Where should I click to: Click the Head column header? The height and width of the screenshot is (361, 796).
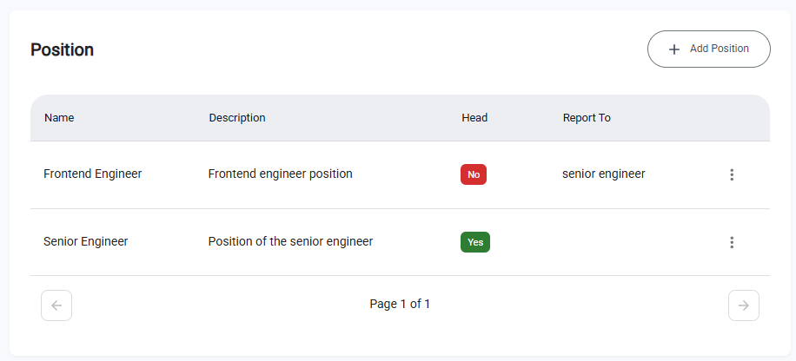tap(474, 118)
